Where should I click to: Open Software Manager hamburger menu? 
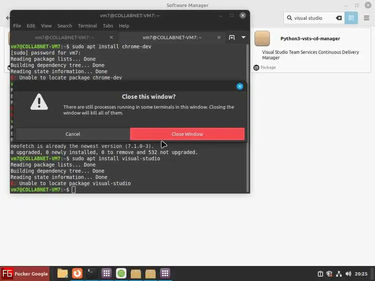[366, 18]
